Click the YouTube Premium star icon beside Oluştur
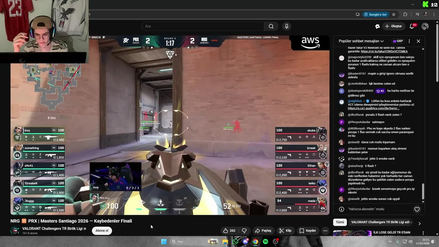 click(x=377, y=26)
